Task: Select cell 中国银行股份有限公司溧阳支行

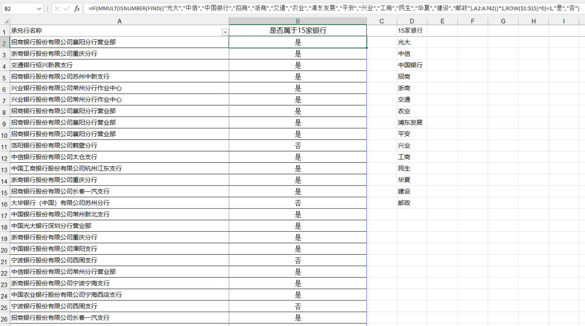Action: [119, 249]
